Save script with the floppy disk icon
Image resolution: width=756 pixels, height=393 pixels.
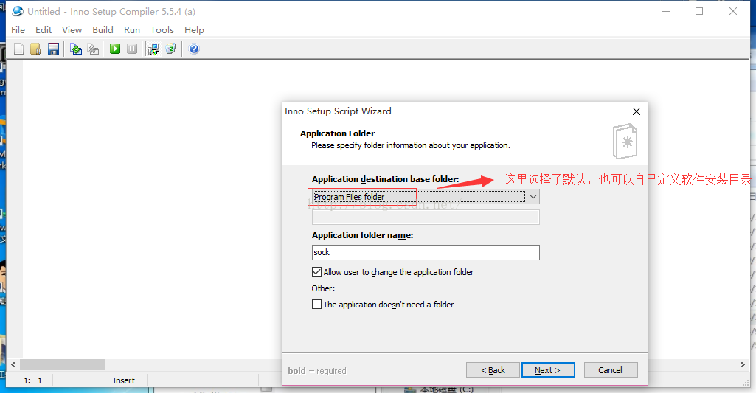click(x=53, y=49)
